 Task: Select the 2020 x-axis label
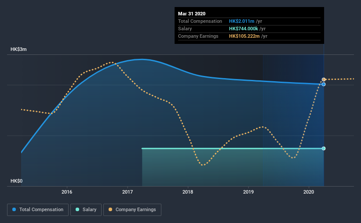tap(309, 192)
